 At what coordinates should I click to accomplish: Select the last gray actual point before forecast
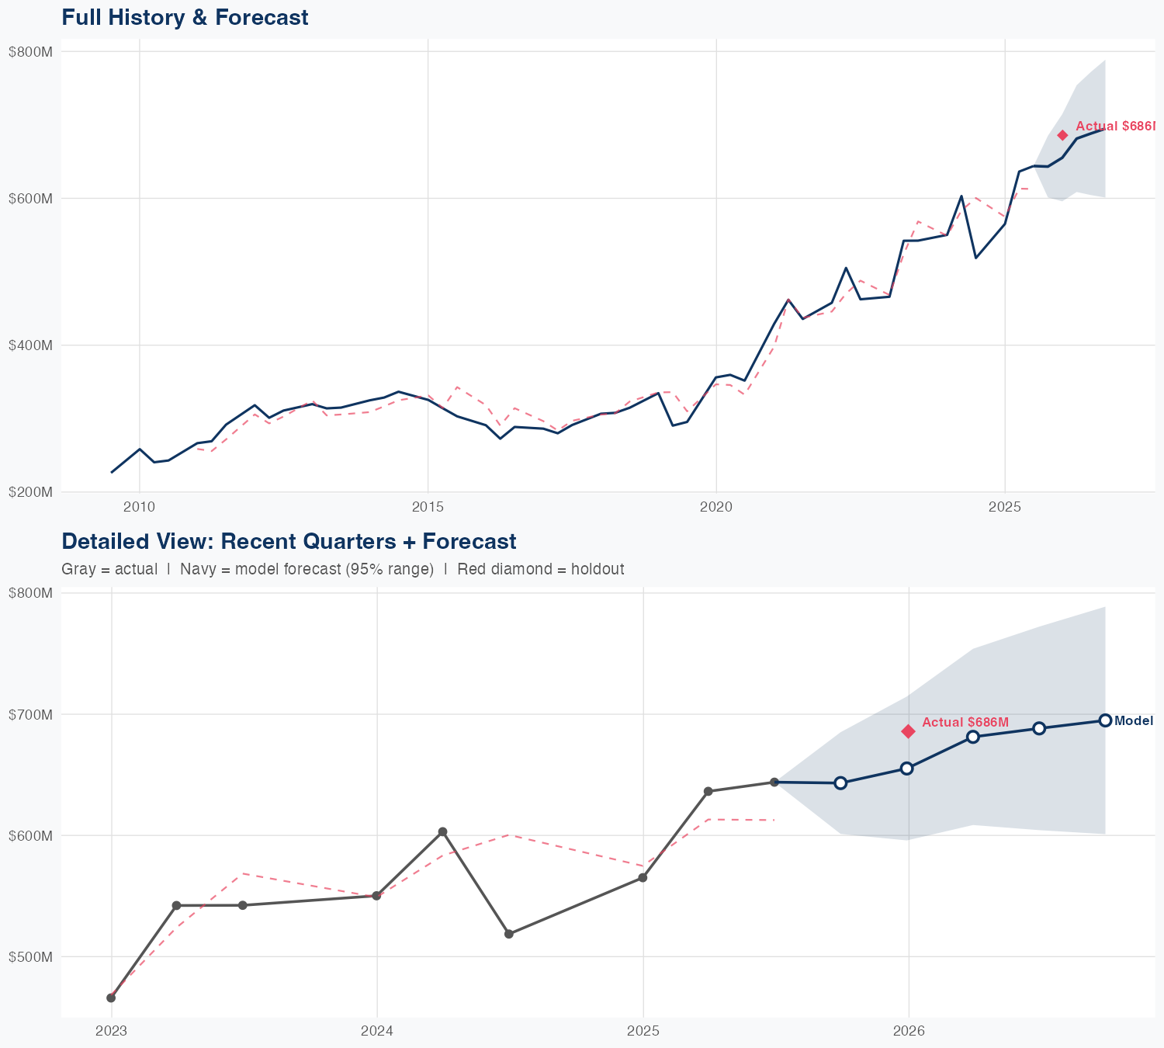pyautogui.click(x=774, y=783)
